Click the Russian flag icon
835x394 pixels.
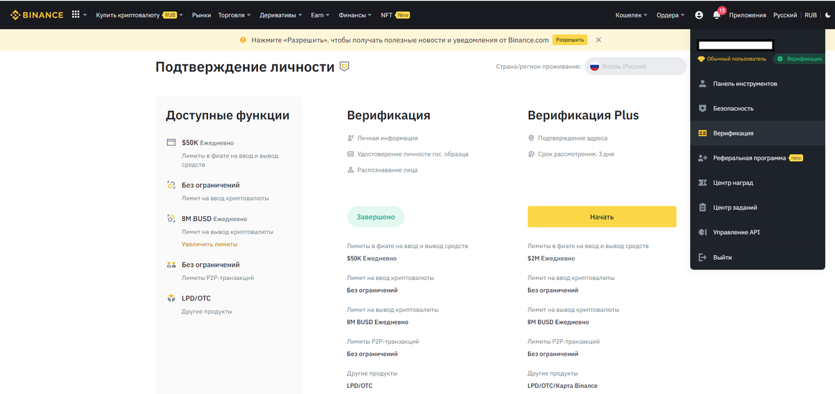pos(595,67)
